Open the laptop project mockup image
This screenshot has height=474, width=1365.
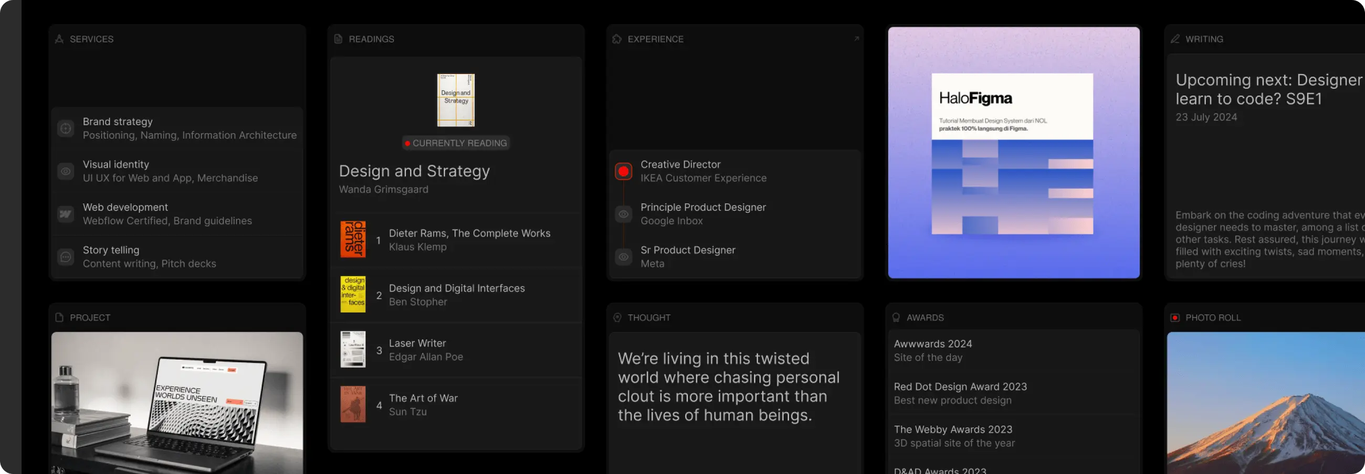pyautogui.click(x=177, y=403)
